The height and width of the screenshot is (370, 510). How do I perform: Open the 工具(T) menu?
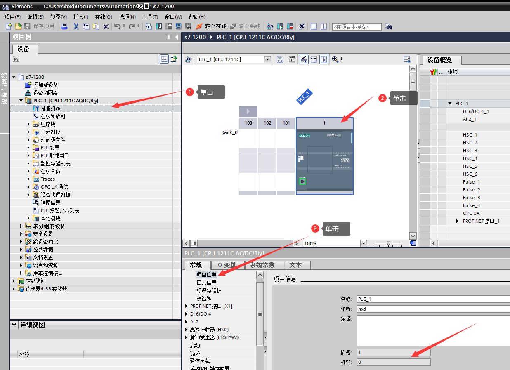pyautogui.click(x=150, y=17)
